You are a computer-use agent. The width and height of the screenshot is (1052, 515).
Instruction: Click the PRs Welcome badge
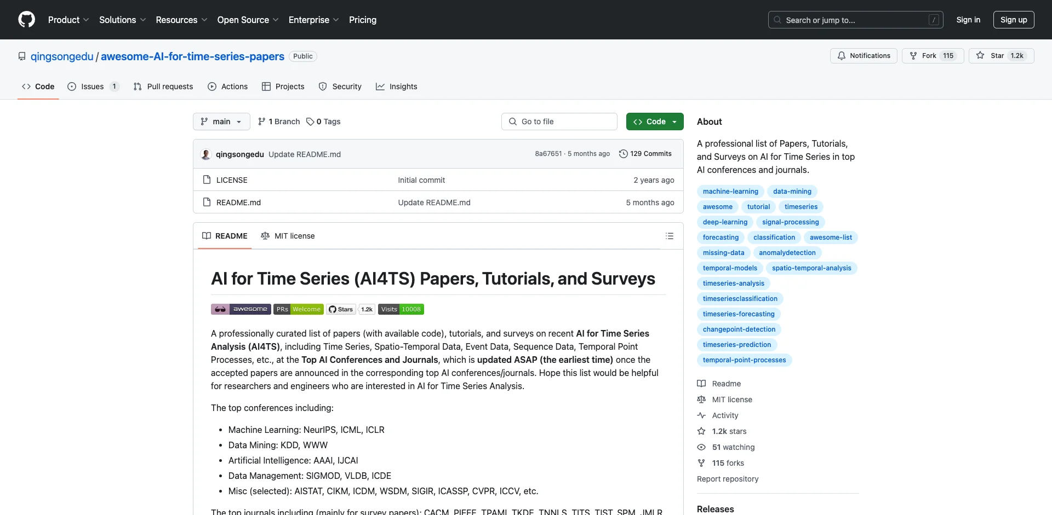pyautogui.click(x=299, y=309)
